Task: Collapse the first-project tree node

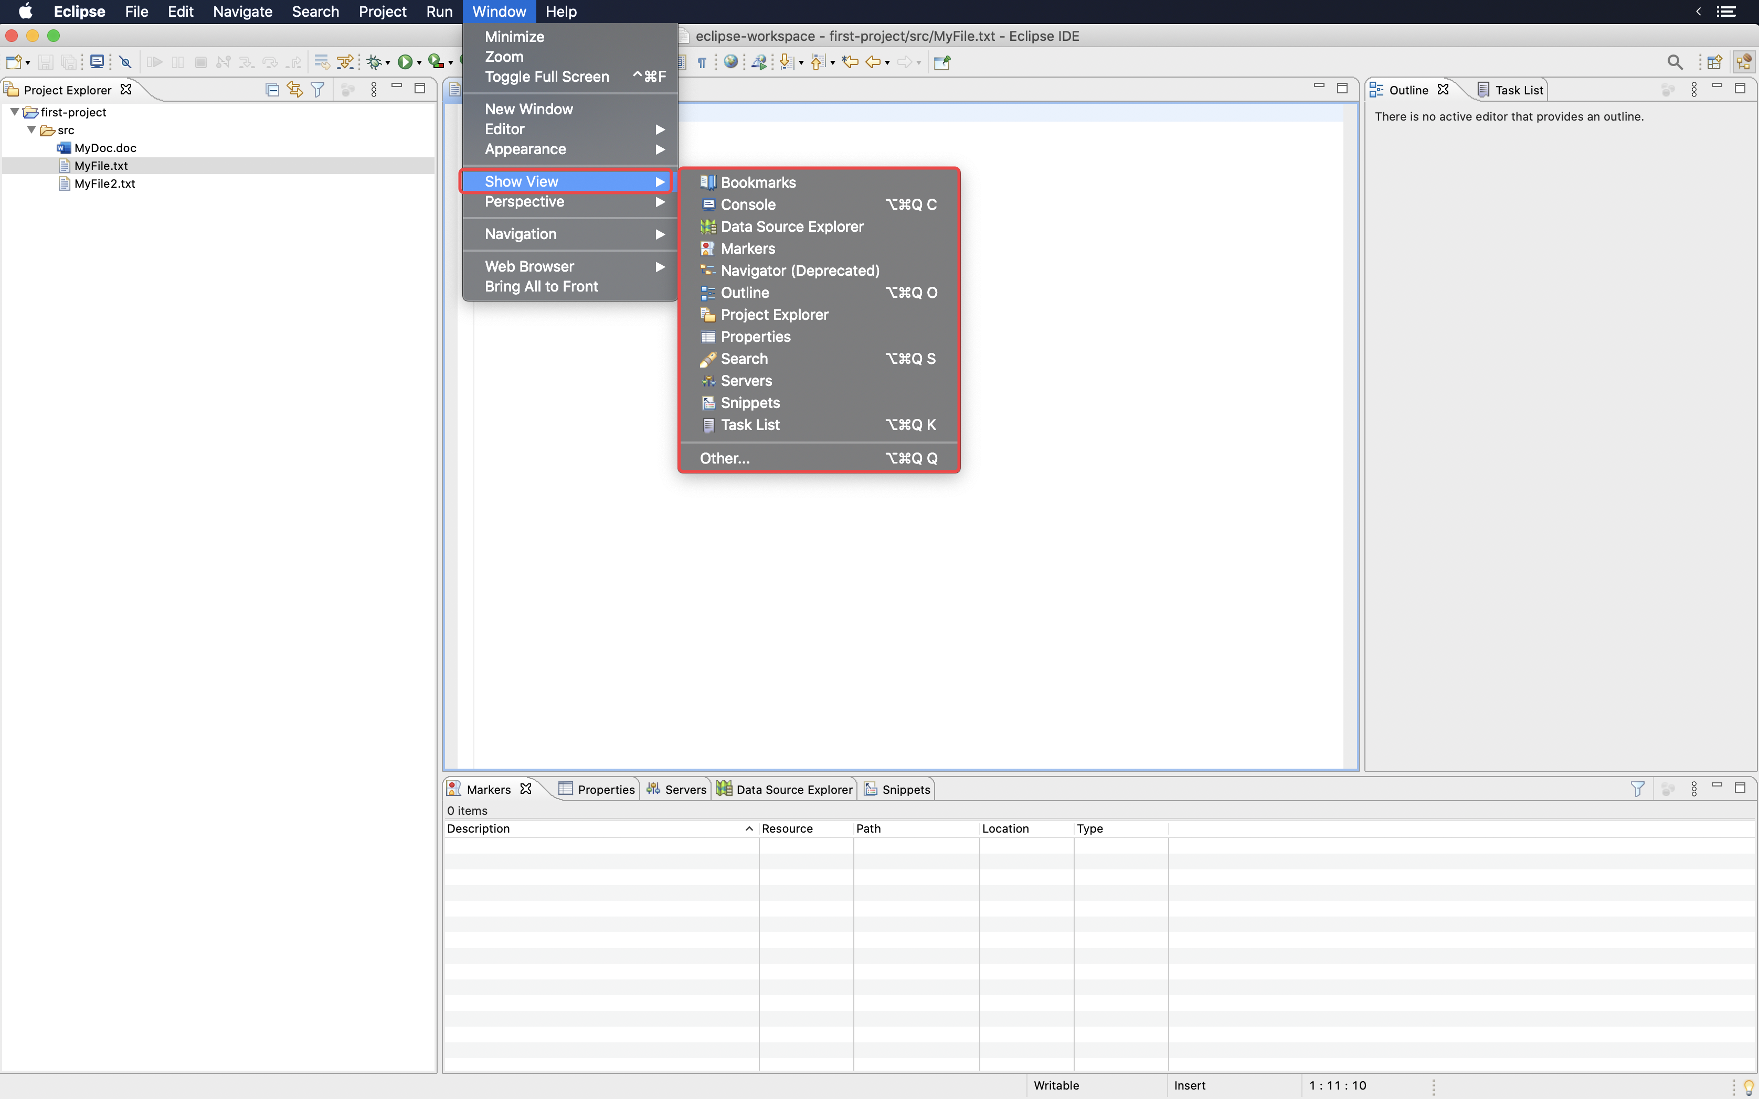Action: [15, 112]
